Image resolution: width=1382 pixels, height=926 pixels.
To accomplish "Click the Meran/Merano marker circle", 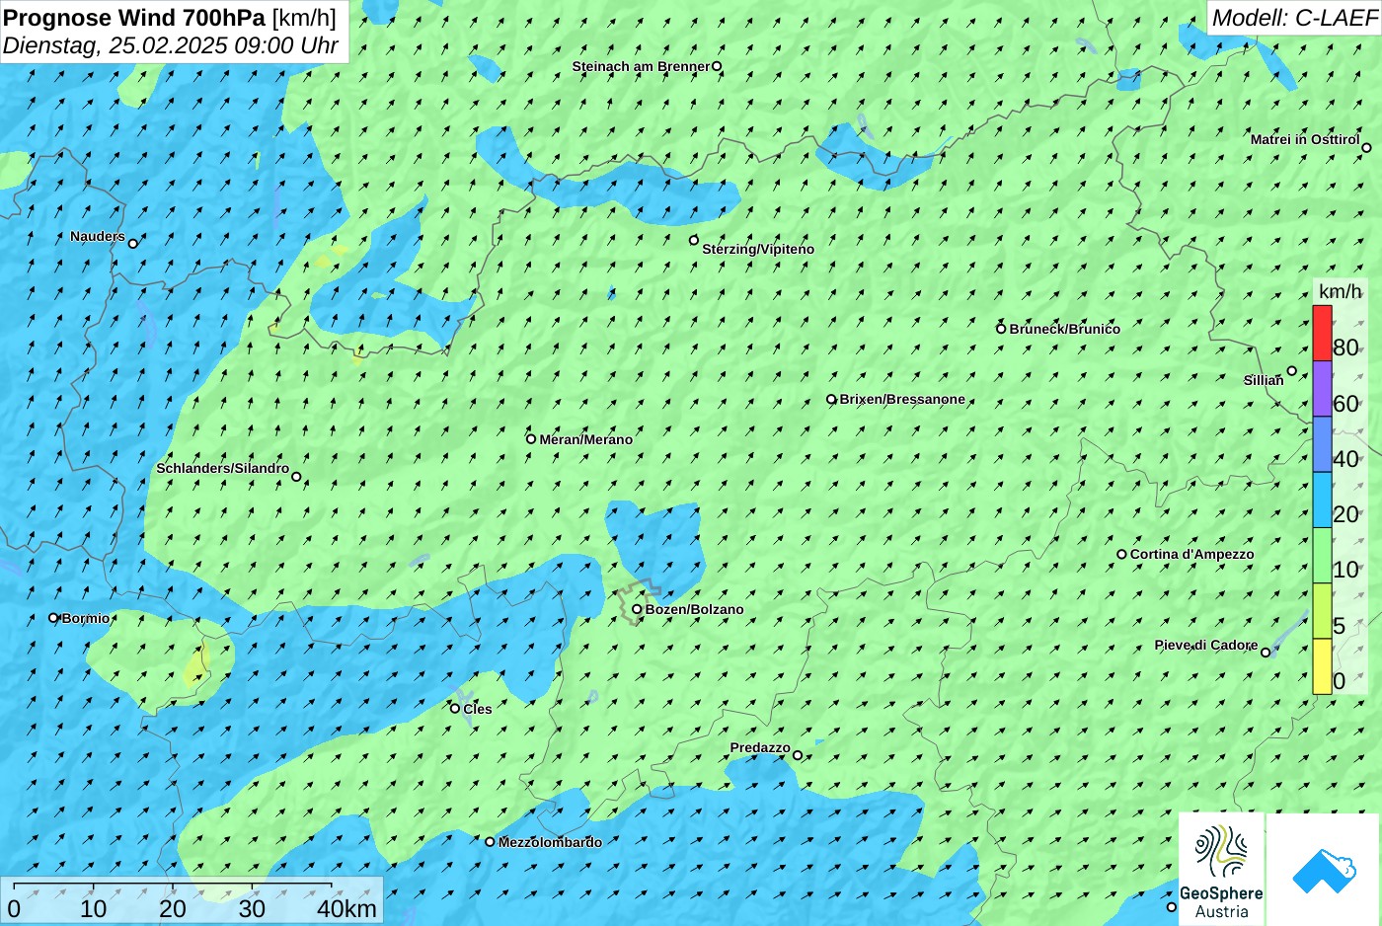I will 531,439.
